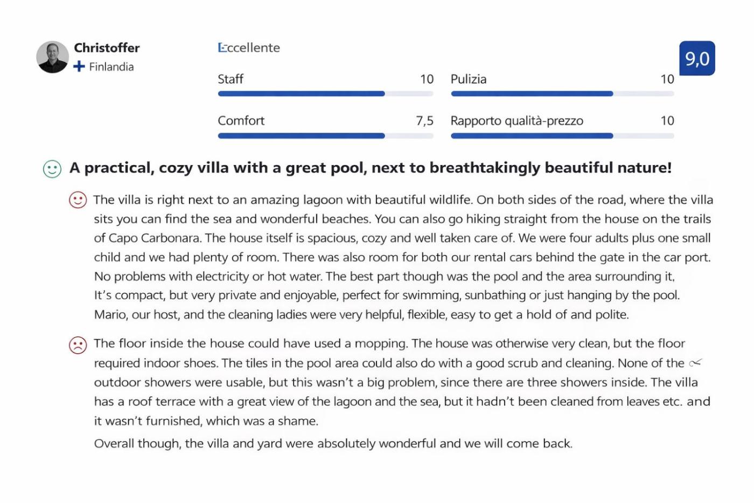Click the small symbol after 'None of the'
This screenshot has height=503, width=754.
point(695,363)
